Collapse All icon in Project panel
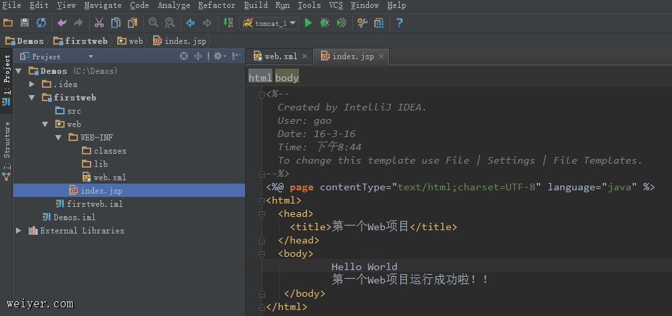Image resolution: width=672 pixels, height=316 pixels. [198, 56]
